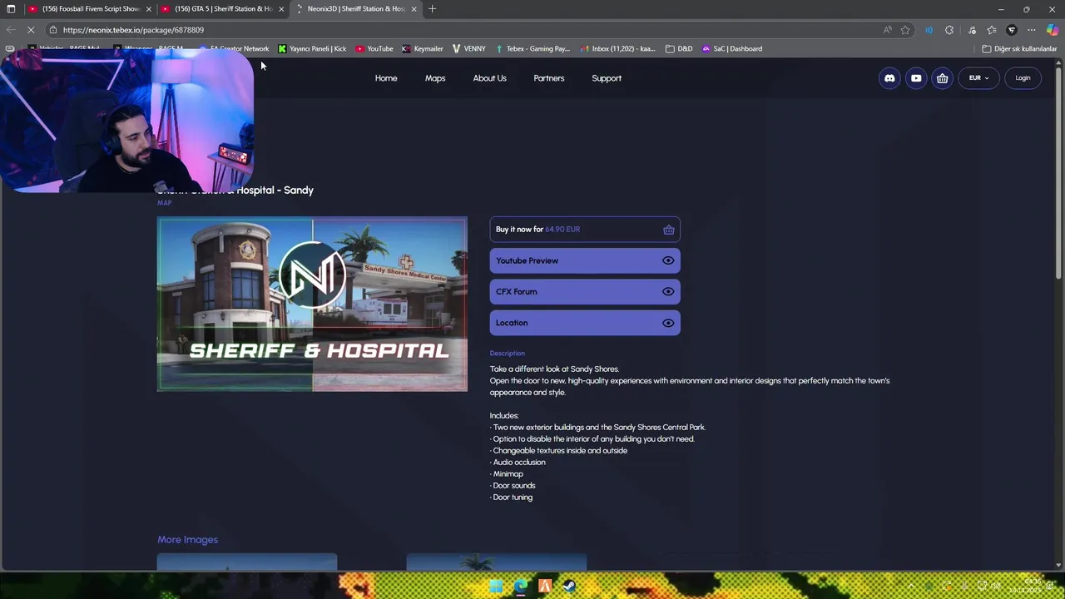Open the Tebex - Gaming Pay bookmark
Image resolution: width=1065 pixels, height=599 pixels.
click(x=532, y=48)
